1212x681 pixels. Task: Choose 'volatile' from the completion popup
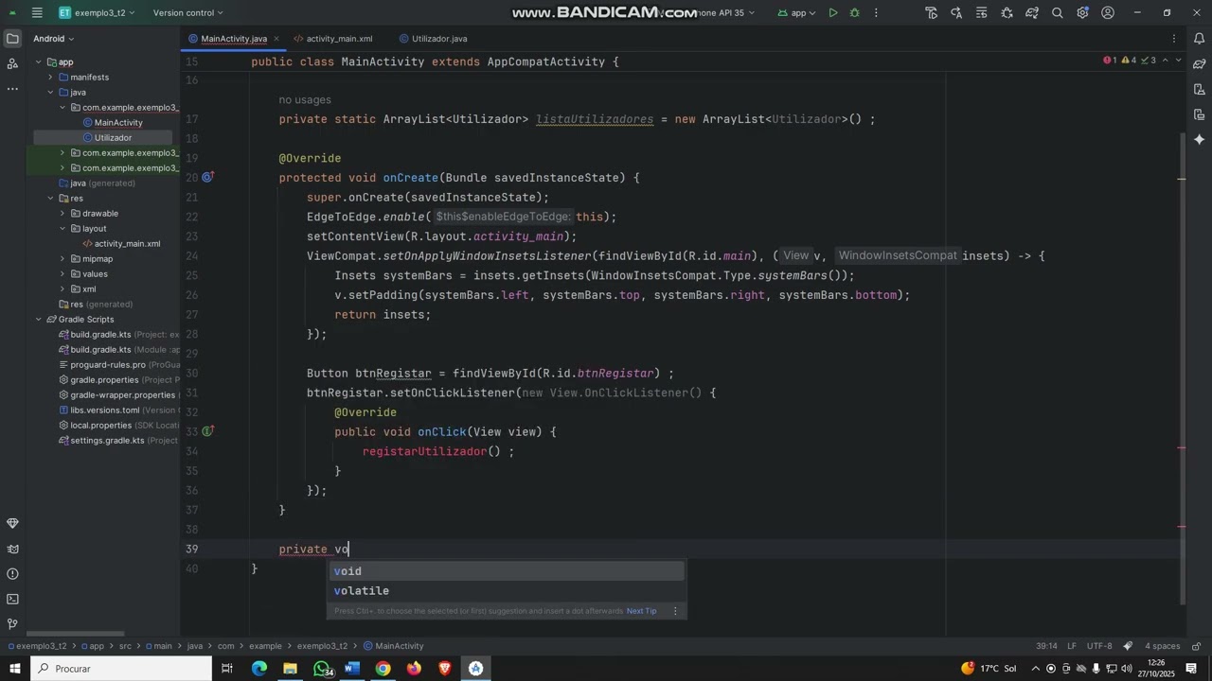(x=507, y=591)
